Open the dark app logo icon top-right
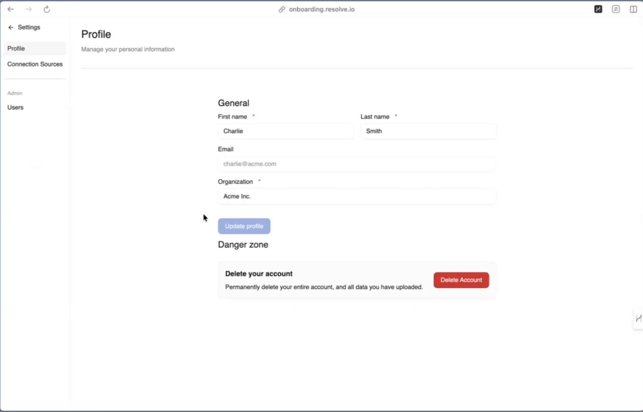 point(598,9)
